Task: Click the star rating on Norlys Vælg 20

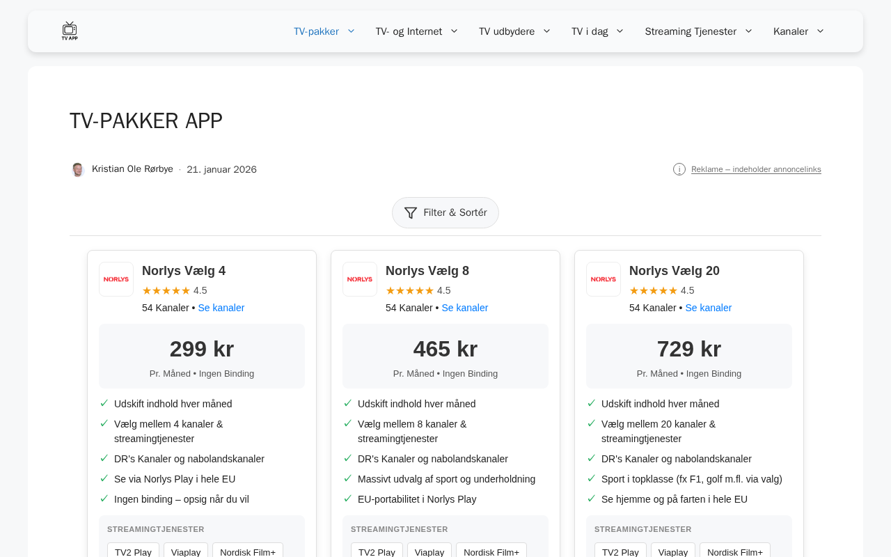Action: 654,290
